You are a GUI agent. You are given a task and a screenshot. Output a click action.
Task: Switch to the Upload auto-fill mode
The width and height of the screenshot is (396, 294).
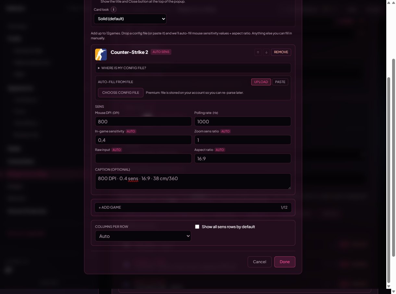(x=261, y=82)
